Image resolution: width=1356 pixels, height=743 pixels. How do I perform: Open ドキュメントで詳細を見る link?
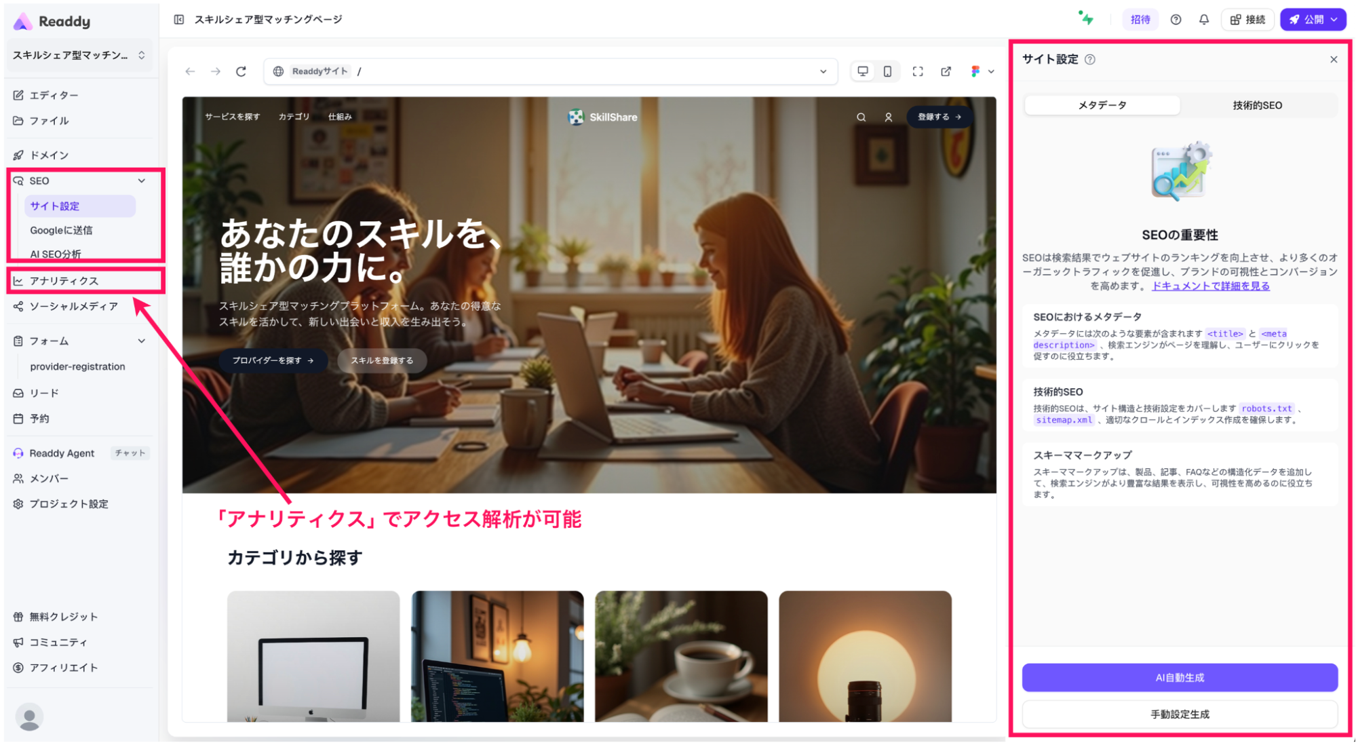pos(1211,286)
